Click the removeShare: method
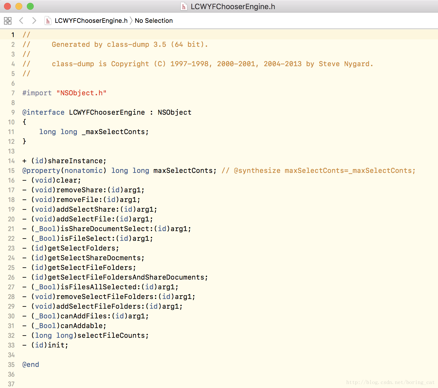438x388 pixels. [x=83, y=190]
